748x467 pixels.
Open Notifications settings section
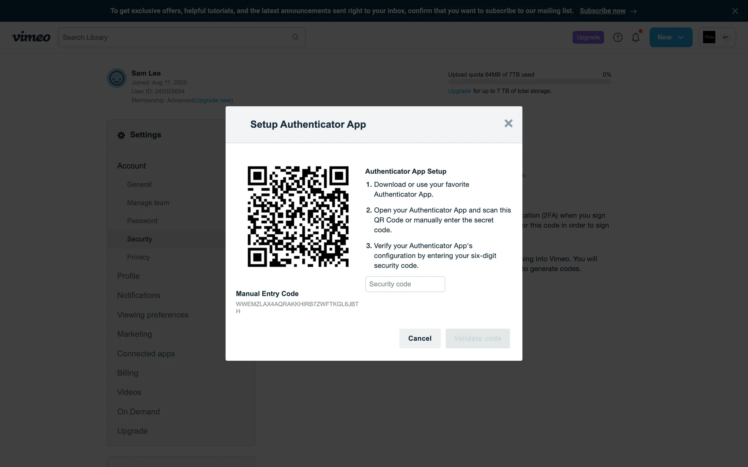click(139, 295)
